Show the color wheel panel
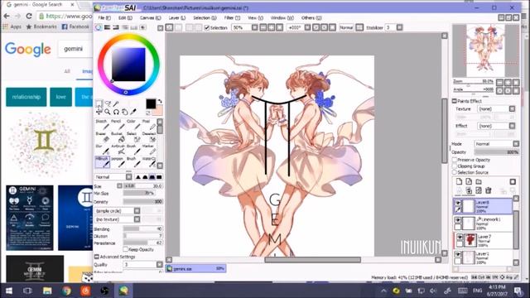 [99, 27]
